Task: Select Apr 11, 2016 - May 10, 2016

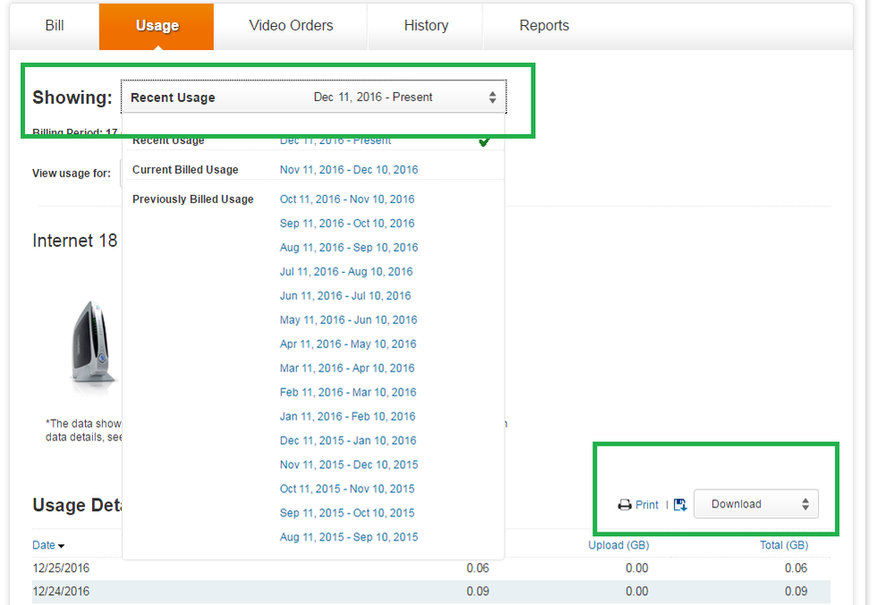Action: (x=348, y=345)
